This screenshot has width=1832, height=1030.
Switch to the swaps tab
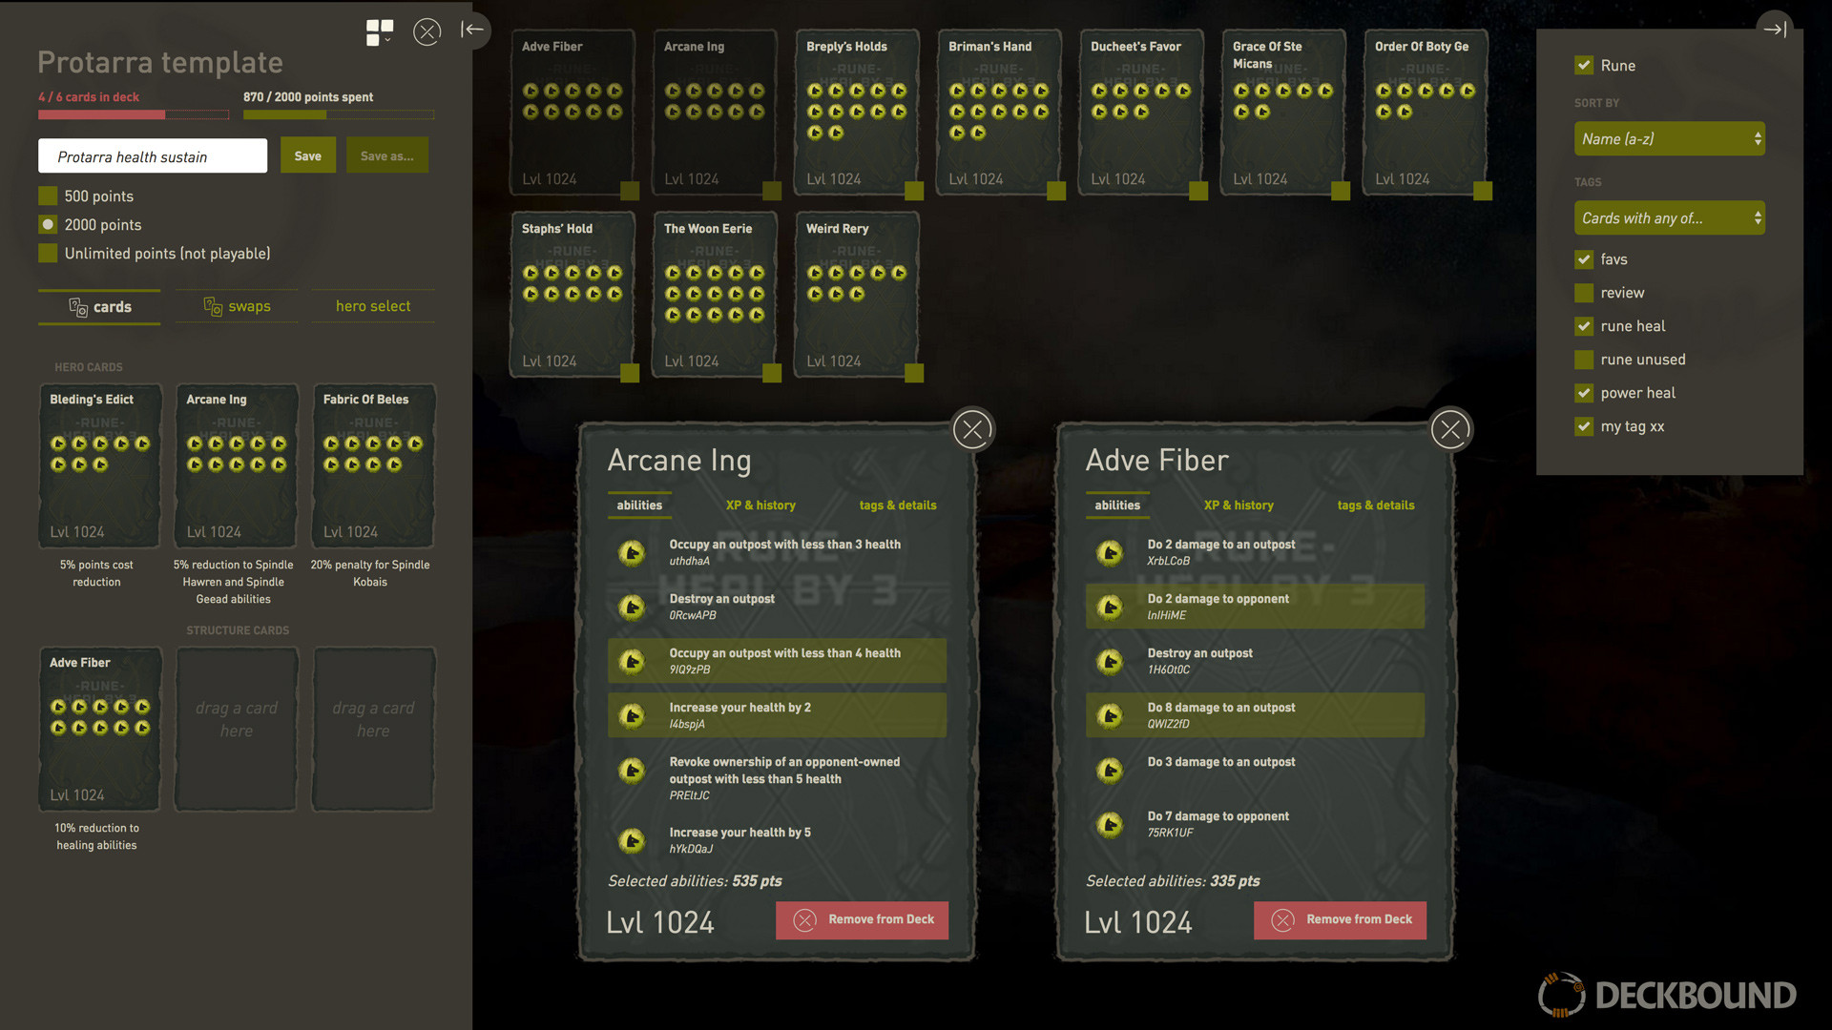tap(237, 306)
